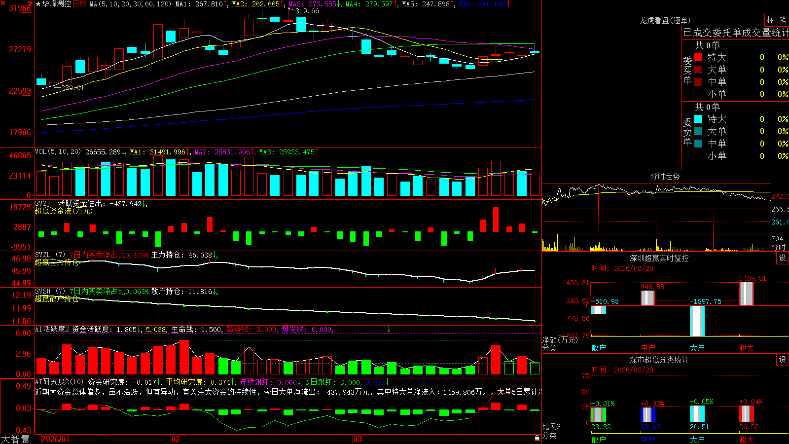Click the 超赢散户持仓 indicator label
This screenshot has height=444, width=789.
coord(57,298)
